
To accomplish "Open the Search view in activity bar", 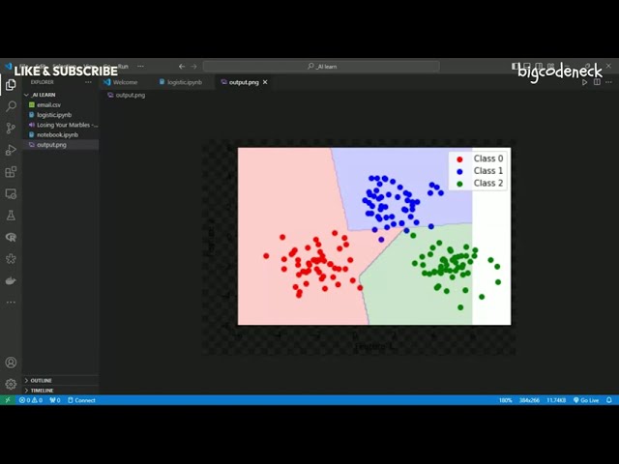I will [11, 106].
